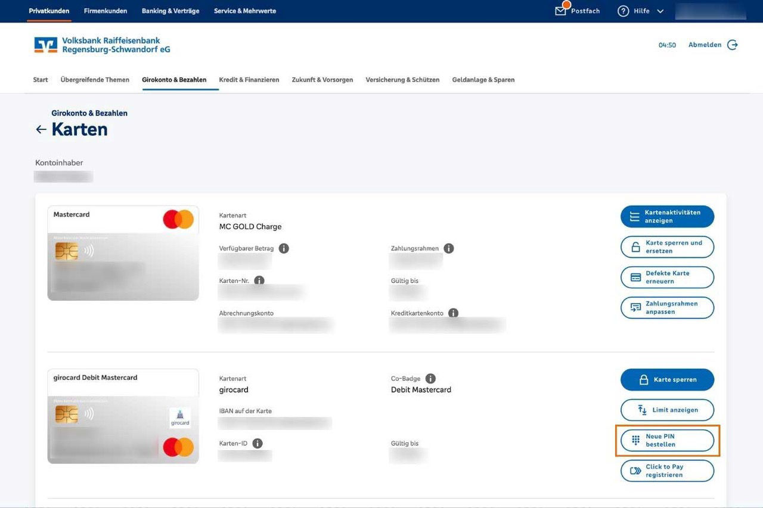Open the Postfach mailbox icon

pos(559,10)
